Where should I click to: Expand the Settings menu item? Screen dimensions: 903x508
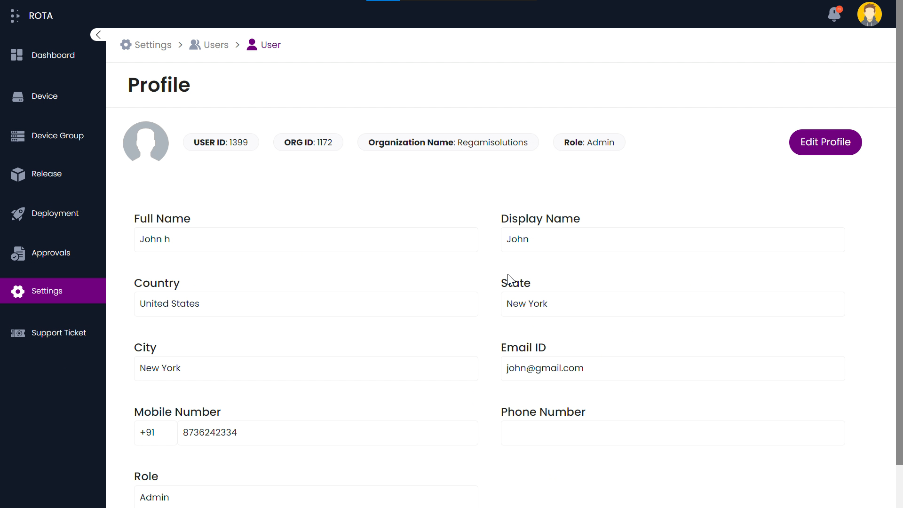(x=47, y=290)
